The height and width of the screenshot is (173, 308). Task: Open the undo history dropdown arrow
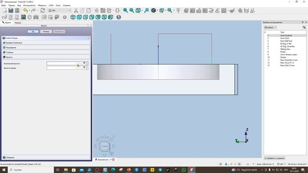[29, 11]
